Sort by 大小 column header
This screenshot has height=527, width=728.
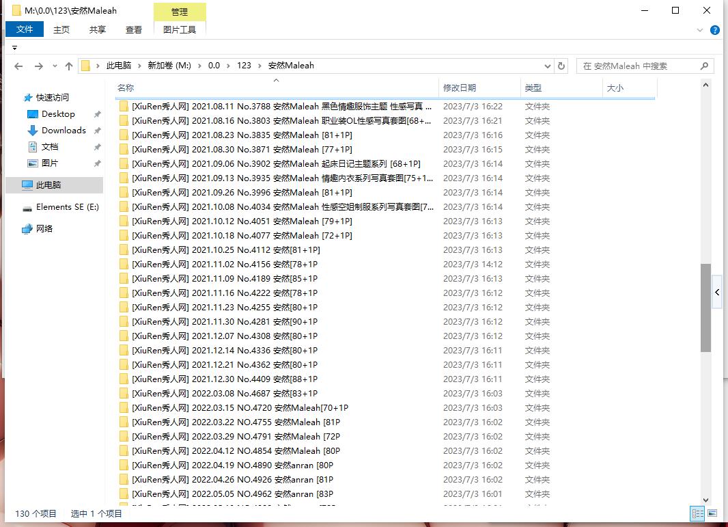(630, 87)
